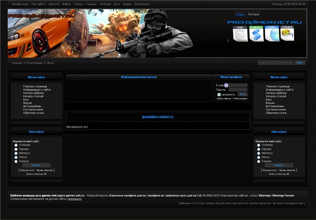This screenshot has height=220, width=316.
Task: Open 'Блог' in the right site menu
Action: coord(269,100)
